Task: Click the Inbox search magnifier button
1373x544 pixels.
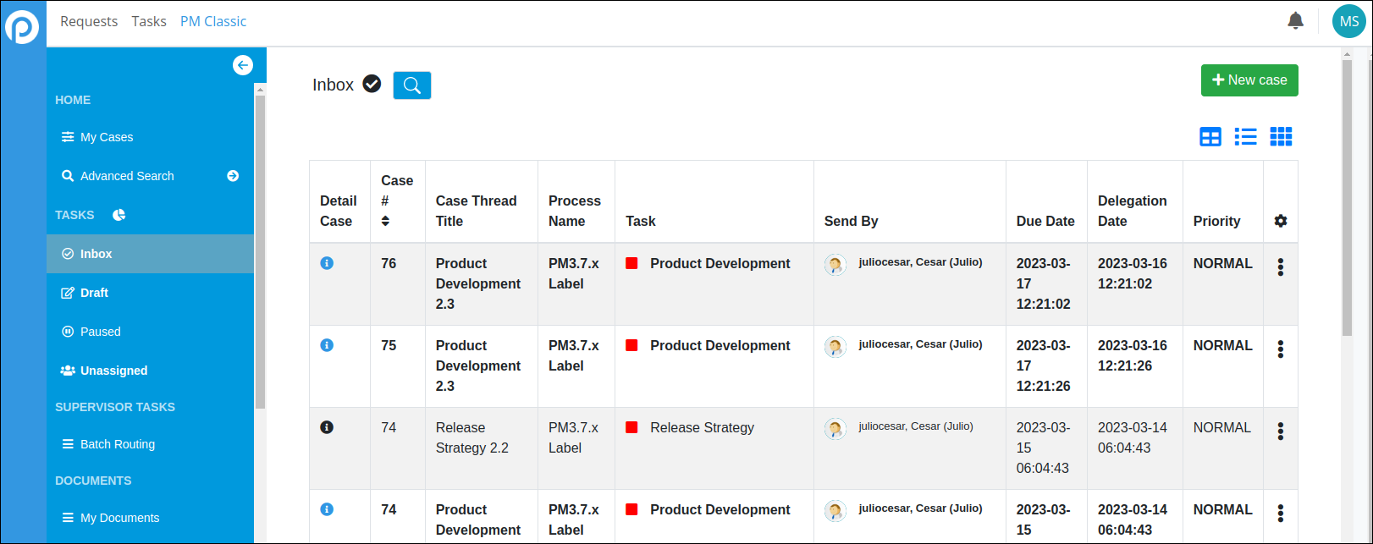Action: [x=412, y=85]
